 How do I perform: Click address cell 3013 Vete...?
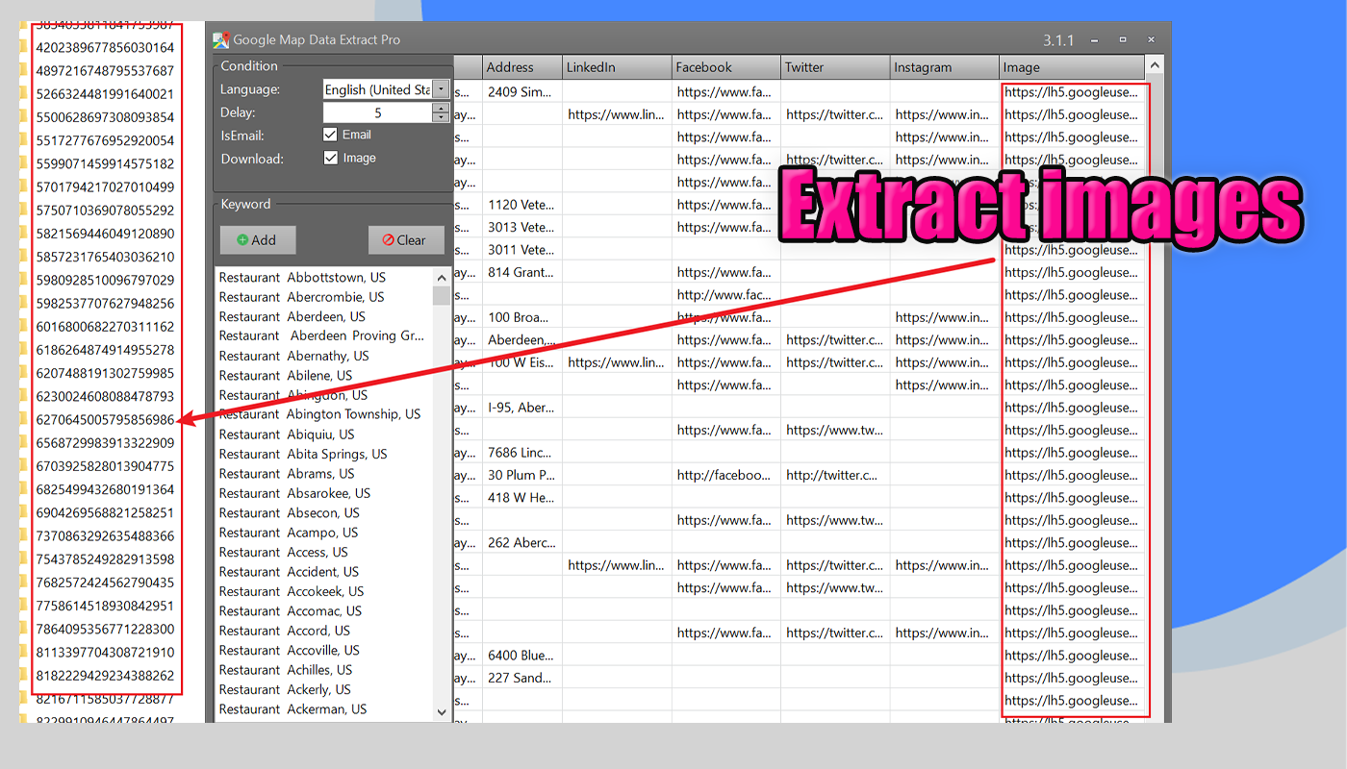(x=521, y=227)
